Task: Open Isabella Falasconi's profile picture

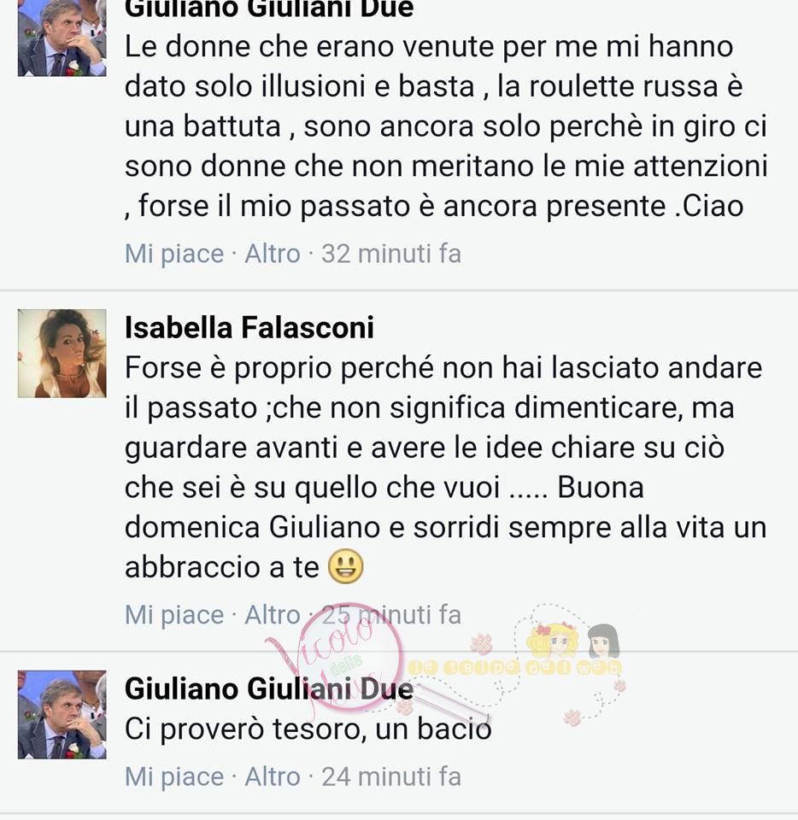Action: 62,354
